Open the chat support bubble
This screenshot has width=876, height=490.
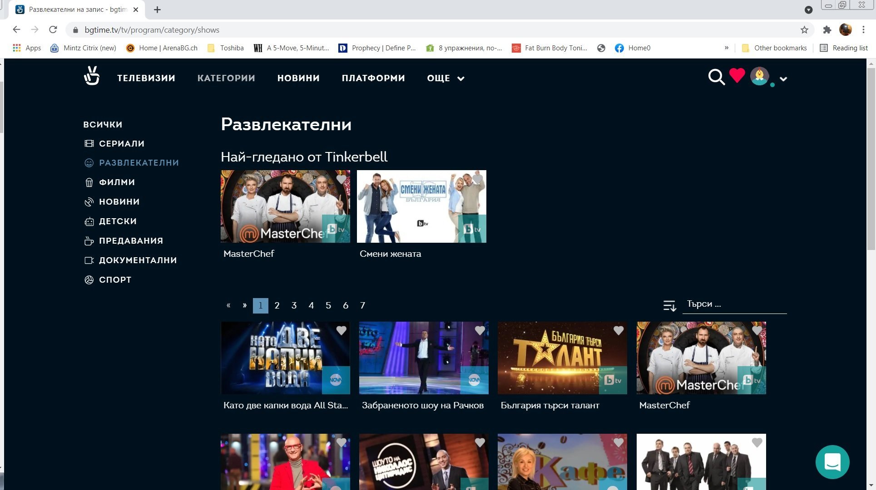[x=832, y=462]
